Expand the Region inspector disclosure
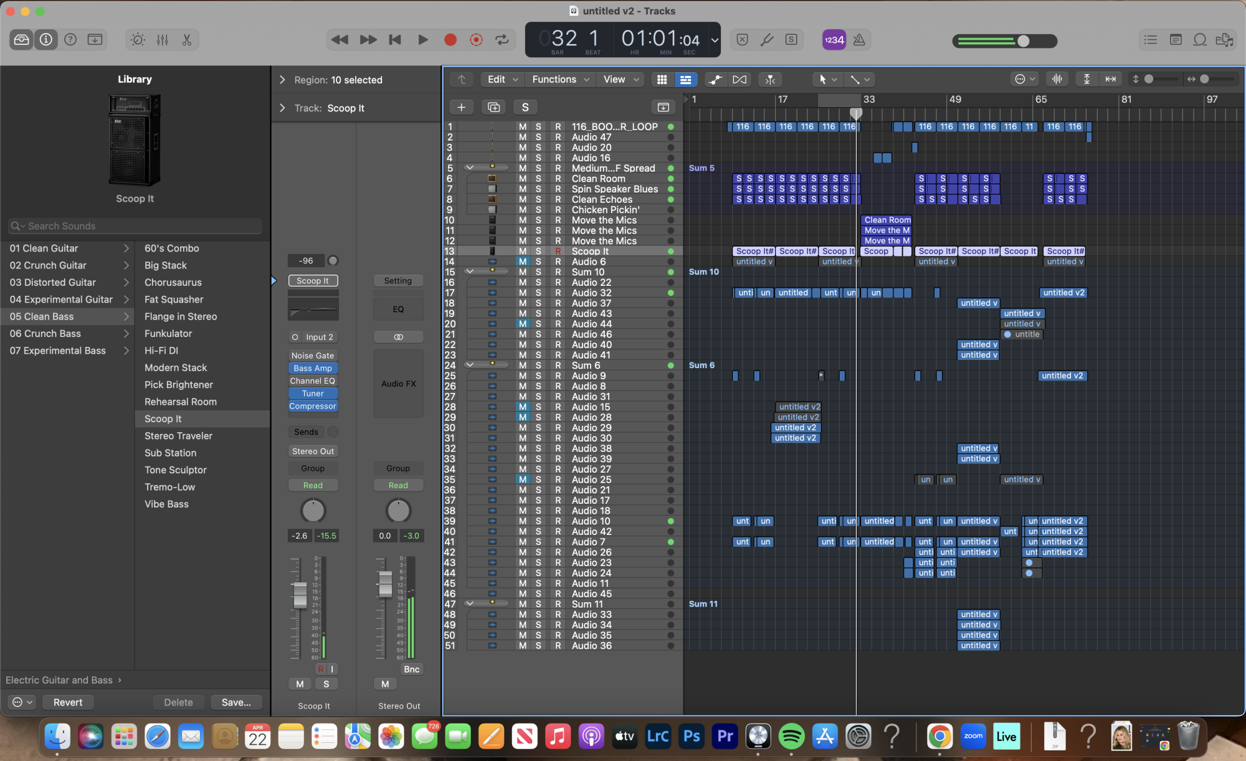 pos(282,80)
